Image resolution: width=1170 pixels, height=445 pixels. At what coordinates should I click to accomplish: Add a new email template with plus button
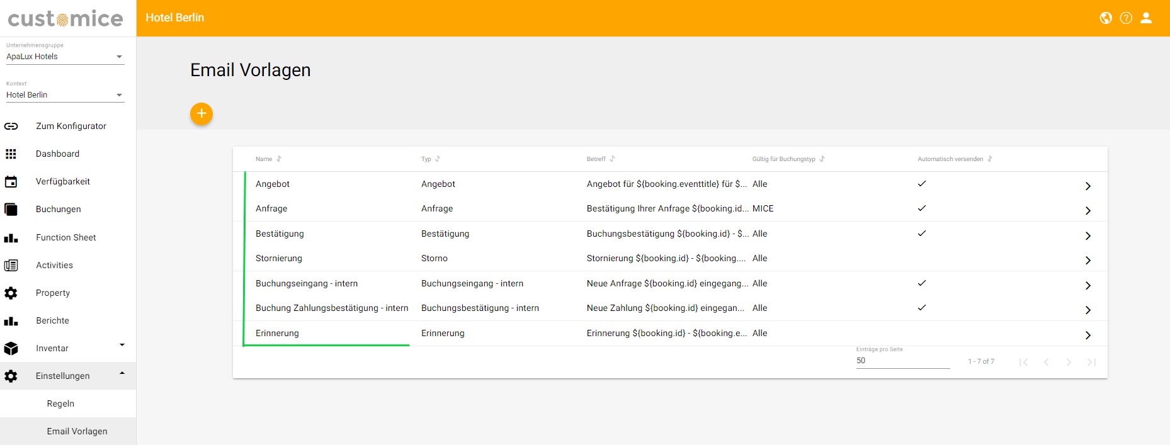pyautogui.click(x=202, y=113)
